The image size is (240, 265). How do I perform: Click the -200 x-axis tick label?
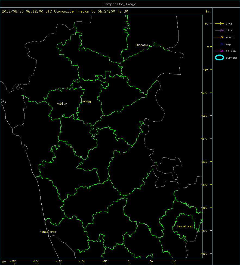point(36,261)
